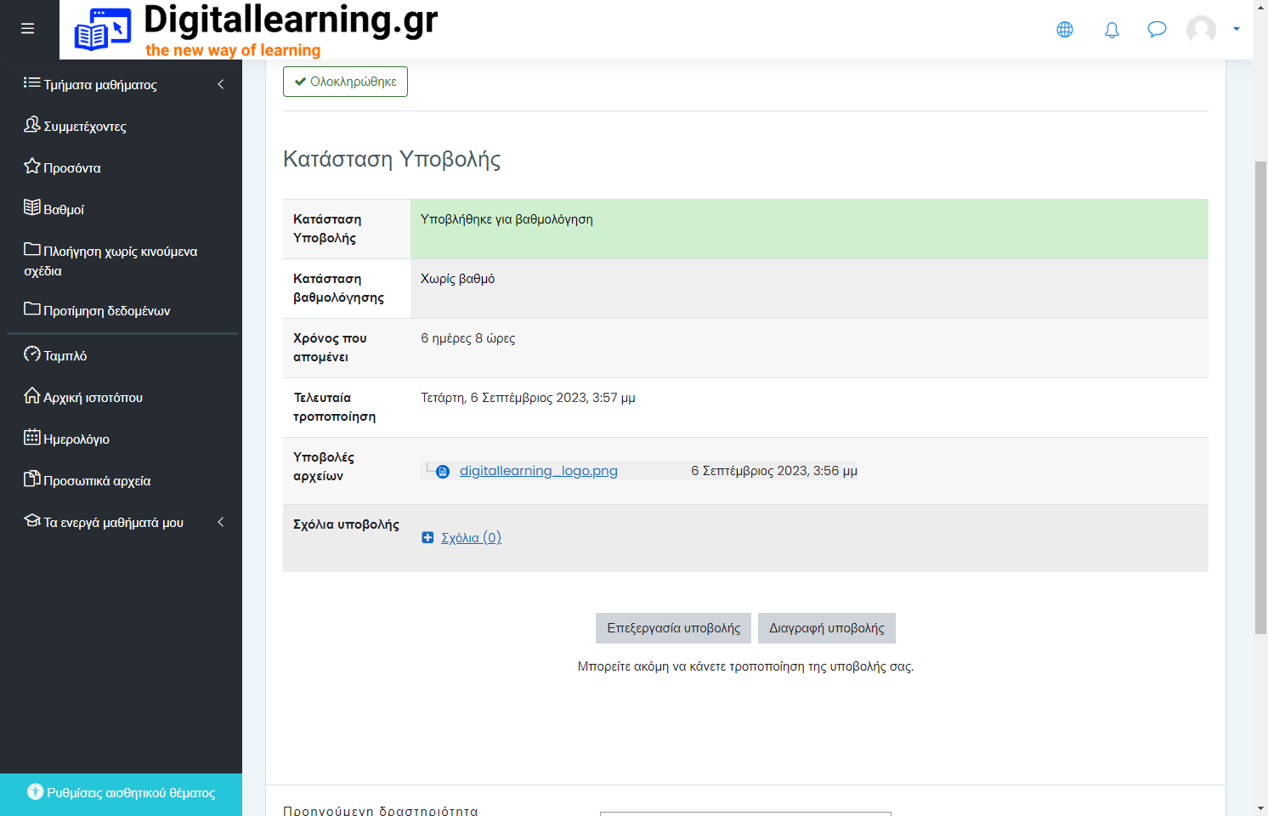Open the messages chat bubble

pyautogui.click(x=1157, y=30)
